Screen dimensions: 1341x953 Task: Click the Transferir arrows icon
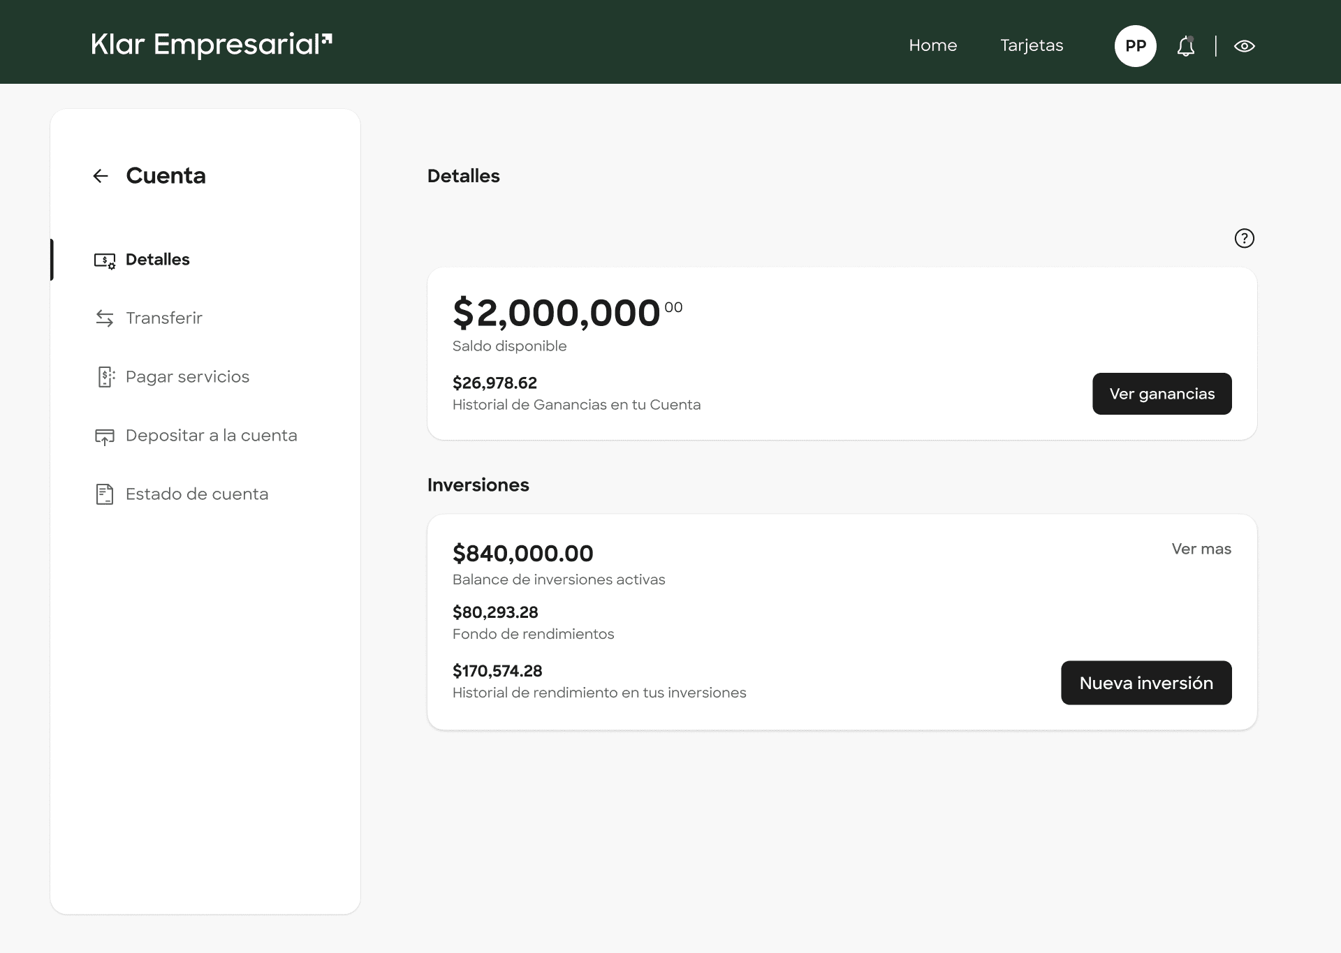tap(105, 318)
